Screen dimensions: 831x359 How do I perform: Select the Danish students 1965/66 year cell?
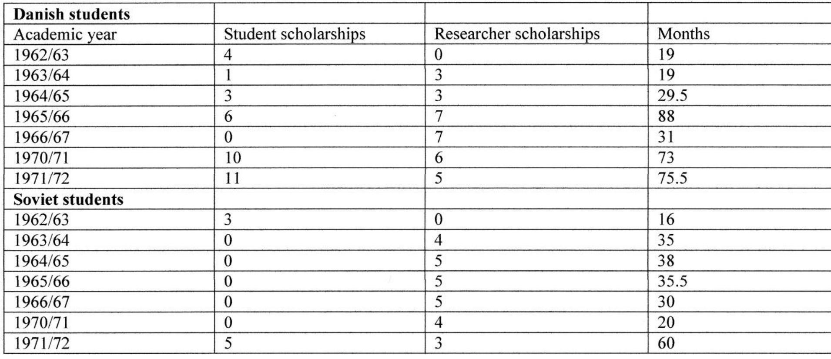pos(42,116)
